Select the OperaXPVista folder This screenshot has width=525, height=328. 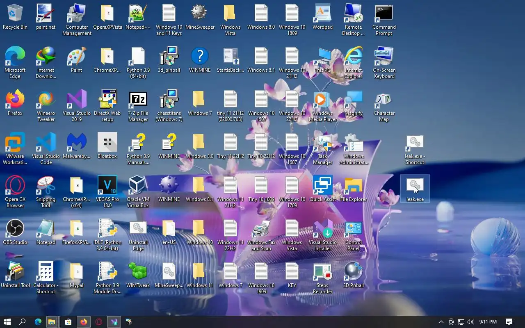tap(107, 17)
